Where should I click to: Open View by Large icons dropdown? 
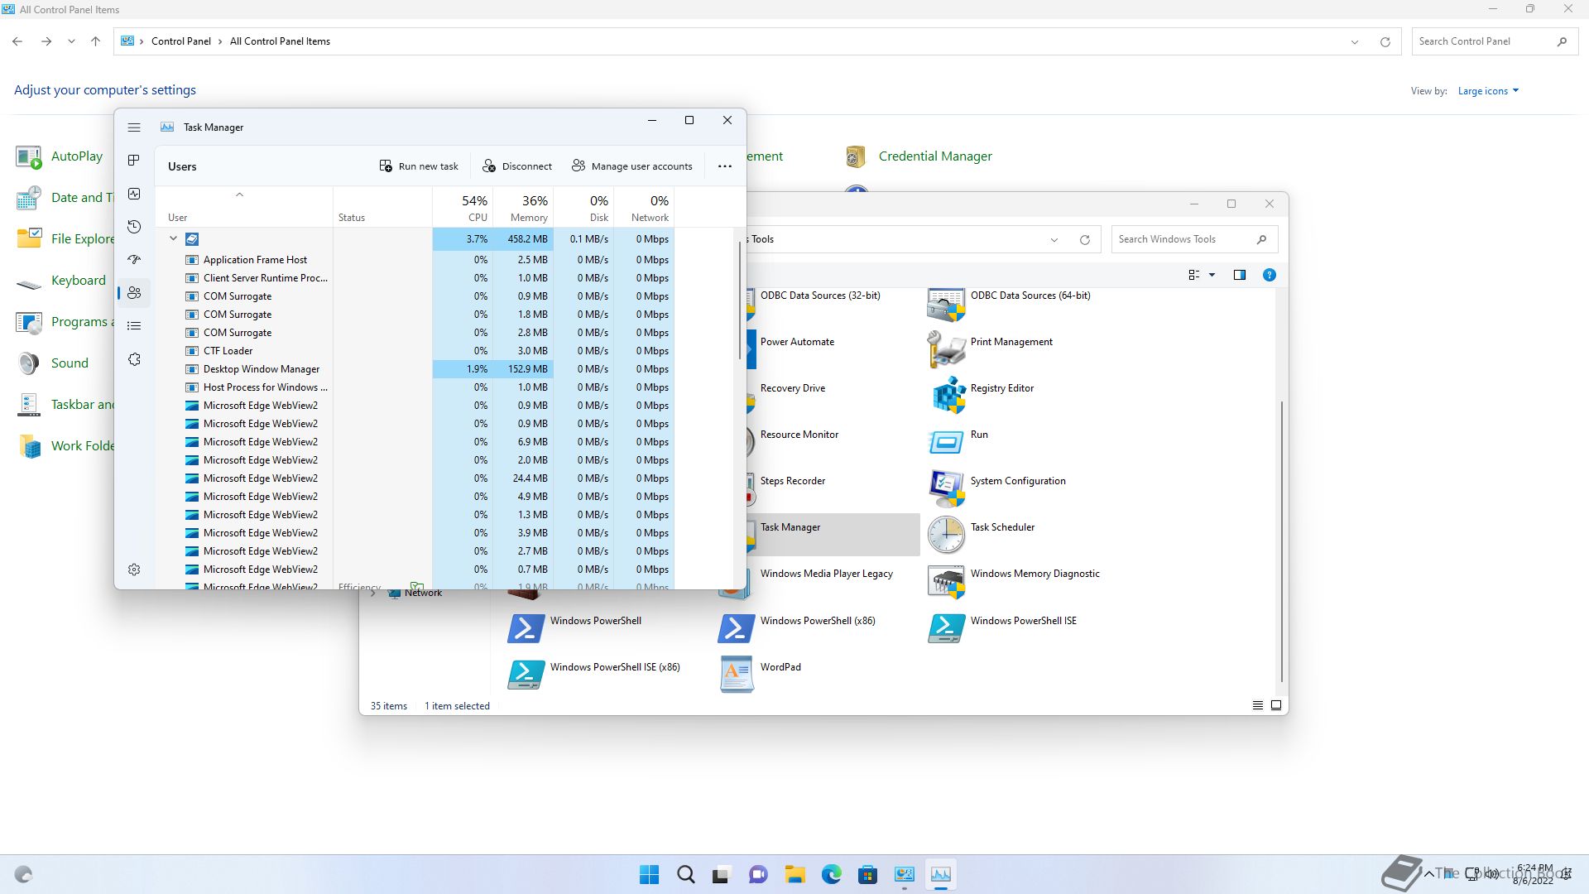[1488, 91]
